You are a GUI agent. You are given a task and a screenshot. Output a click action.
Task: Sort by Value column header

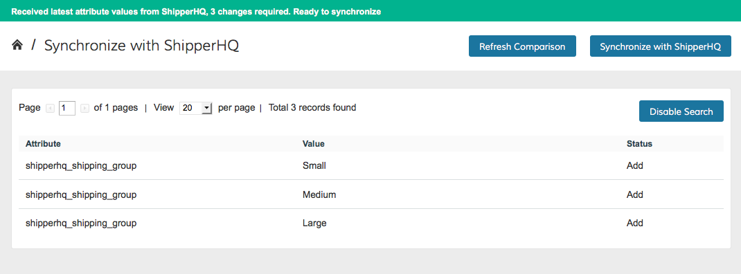(313, 144)
